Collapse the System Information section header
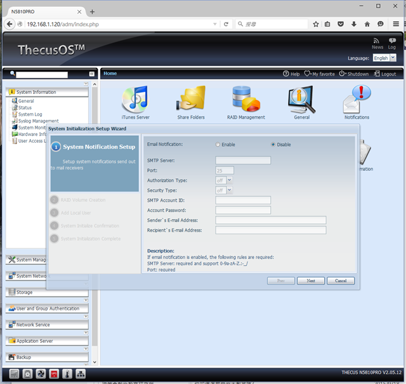 [47, 92]
